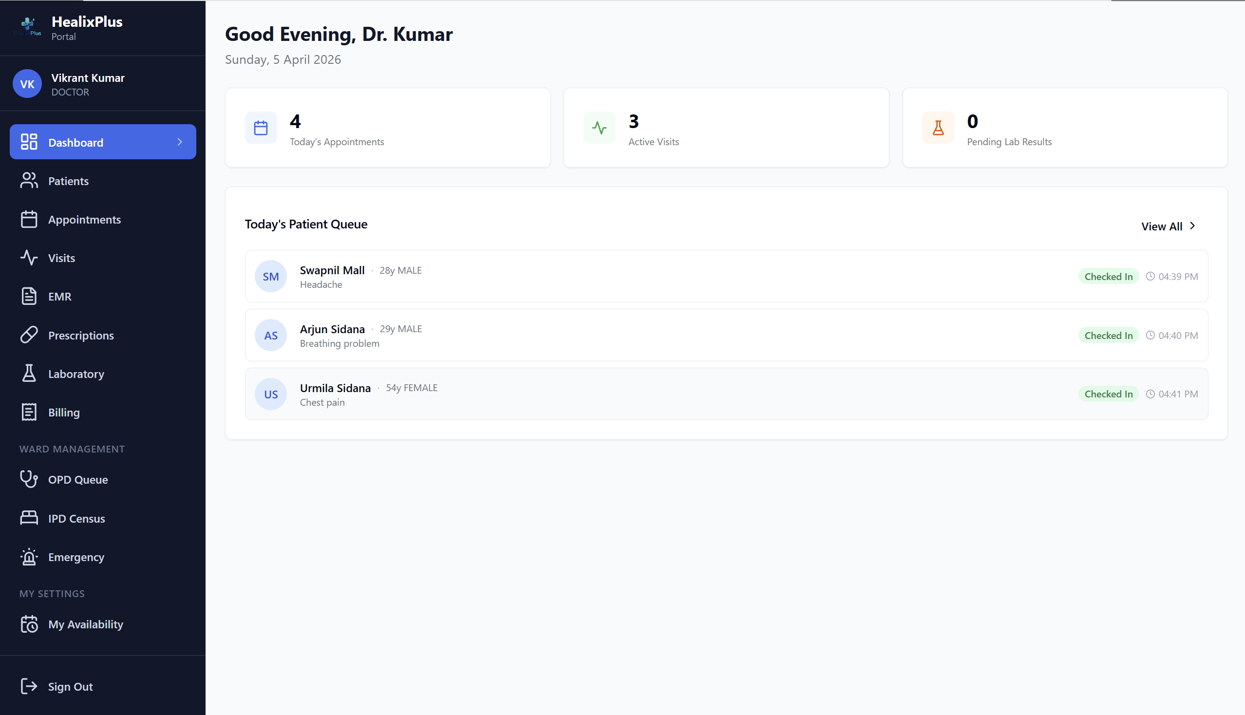
Task: Click the View All link
Action: point(1162,226)
